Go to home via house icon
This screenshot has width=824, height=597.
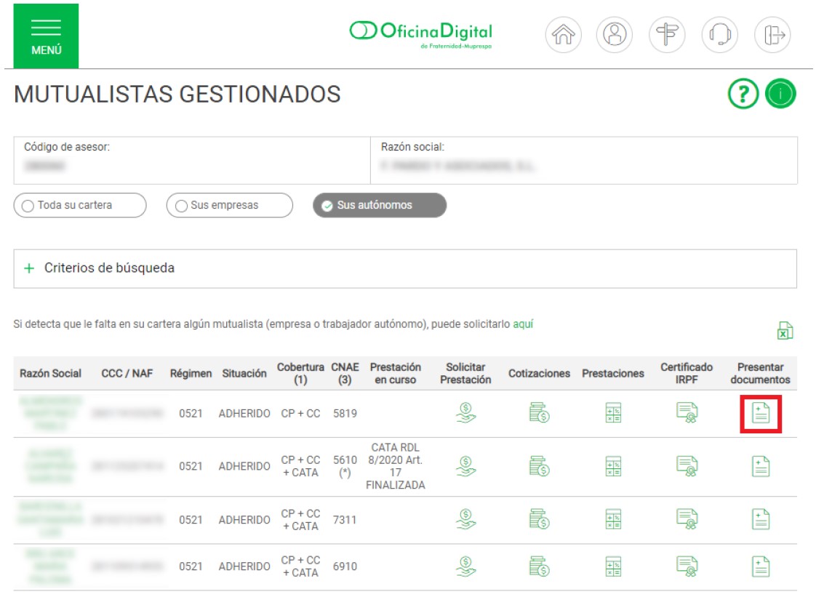(564, 35)
